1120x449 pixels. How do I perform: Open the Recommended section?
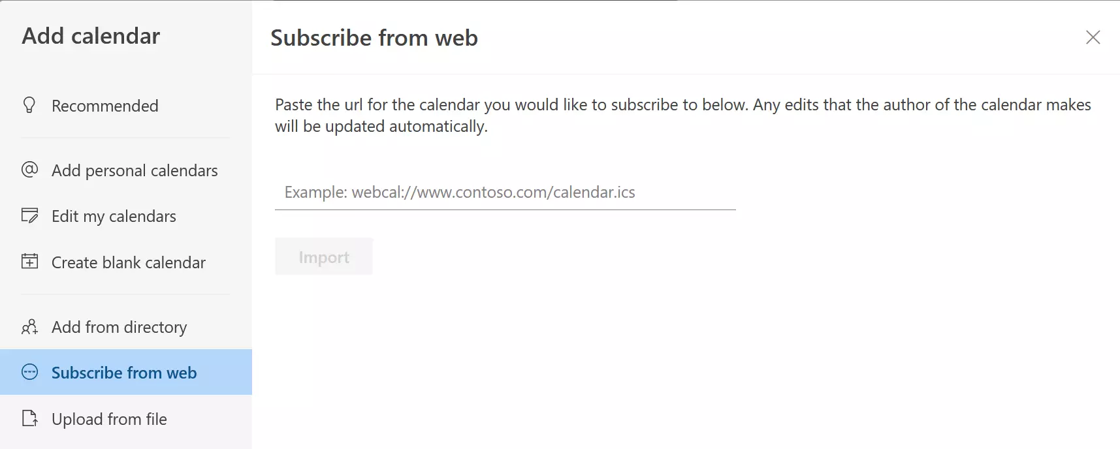[105, 105]
